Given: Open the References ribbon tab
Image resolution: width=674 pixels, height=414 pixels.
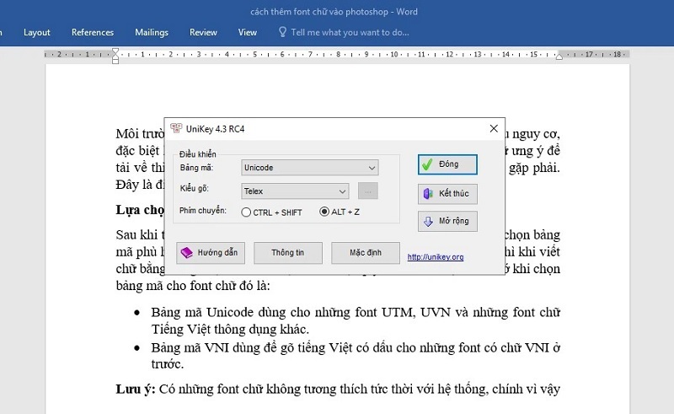Looking at the screenshot, I should 93,32.
